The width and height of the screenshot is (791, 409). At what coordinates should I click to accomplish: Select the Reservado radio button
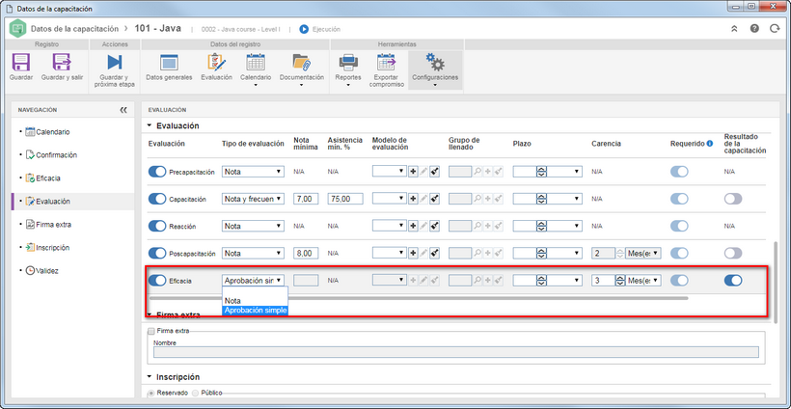[151, 393]
